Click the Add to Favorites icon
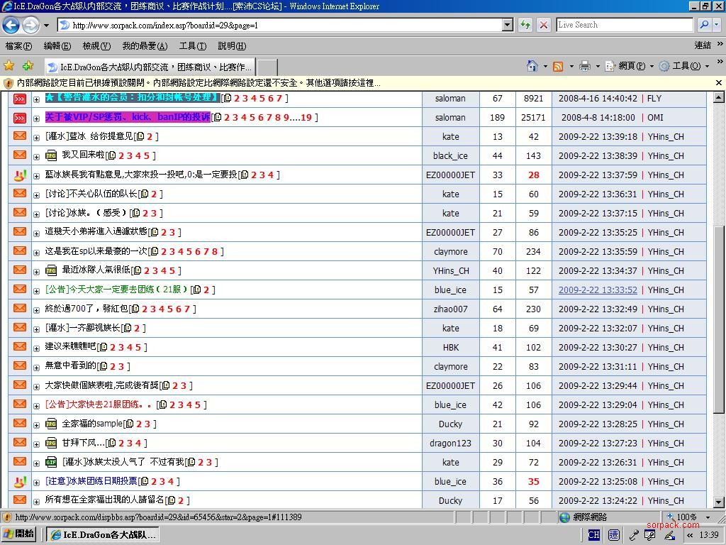The image size is (726, 545). click(28, 66)
